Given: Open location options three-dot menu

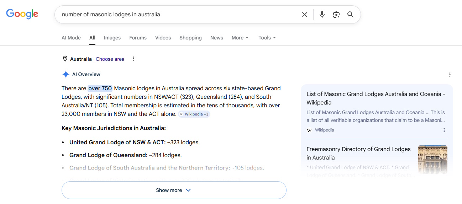Looking at the screenshot, I should click(133, 59).
